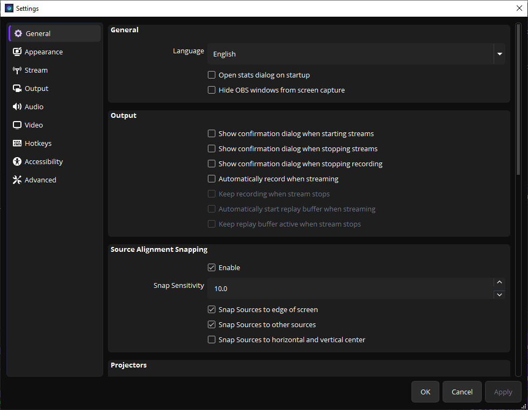Click the Stream antenna icon
This screenshot has width=528, height=410.
17,70
